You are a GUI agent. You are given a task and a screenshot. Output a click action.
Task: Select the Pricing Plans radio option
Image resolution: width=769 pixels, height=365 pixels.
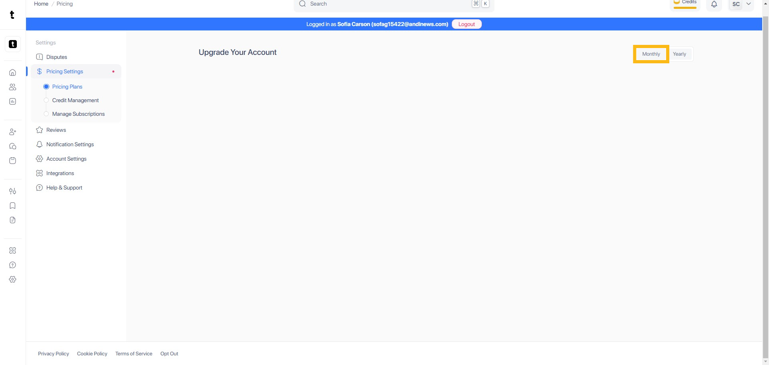coord(46,87)
